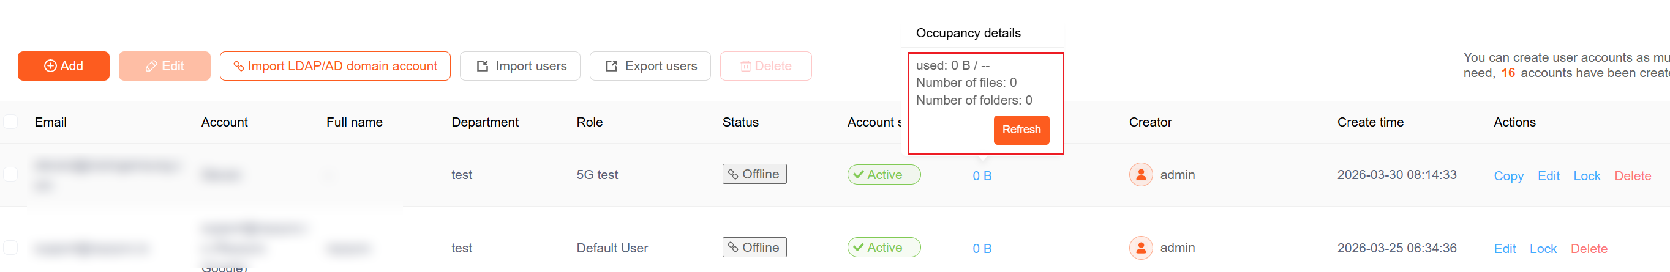Check the checkbox for the 5G test user row
1670x272 pixels.
pyautogui.click(x=10, y=174)
